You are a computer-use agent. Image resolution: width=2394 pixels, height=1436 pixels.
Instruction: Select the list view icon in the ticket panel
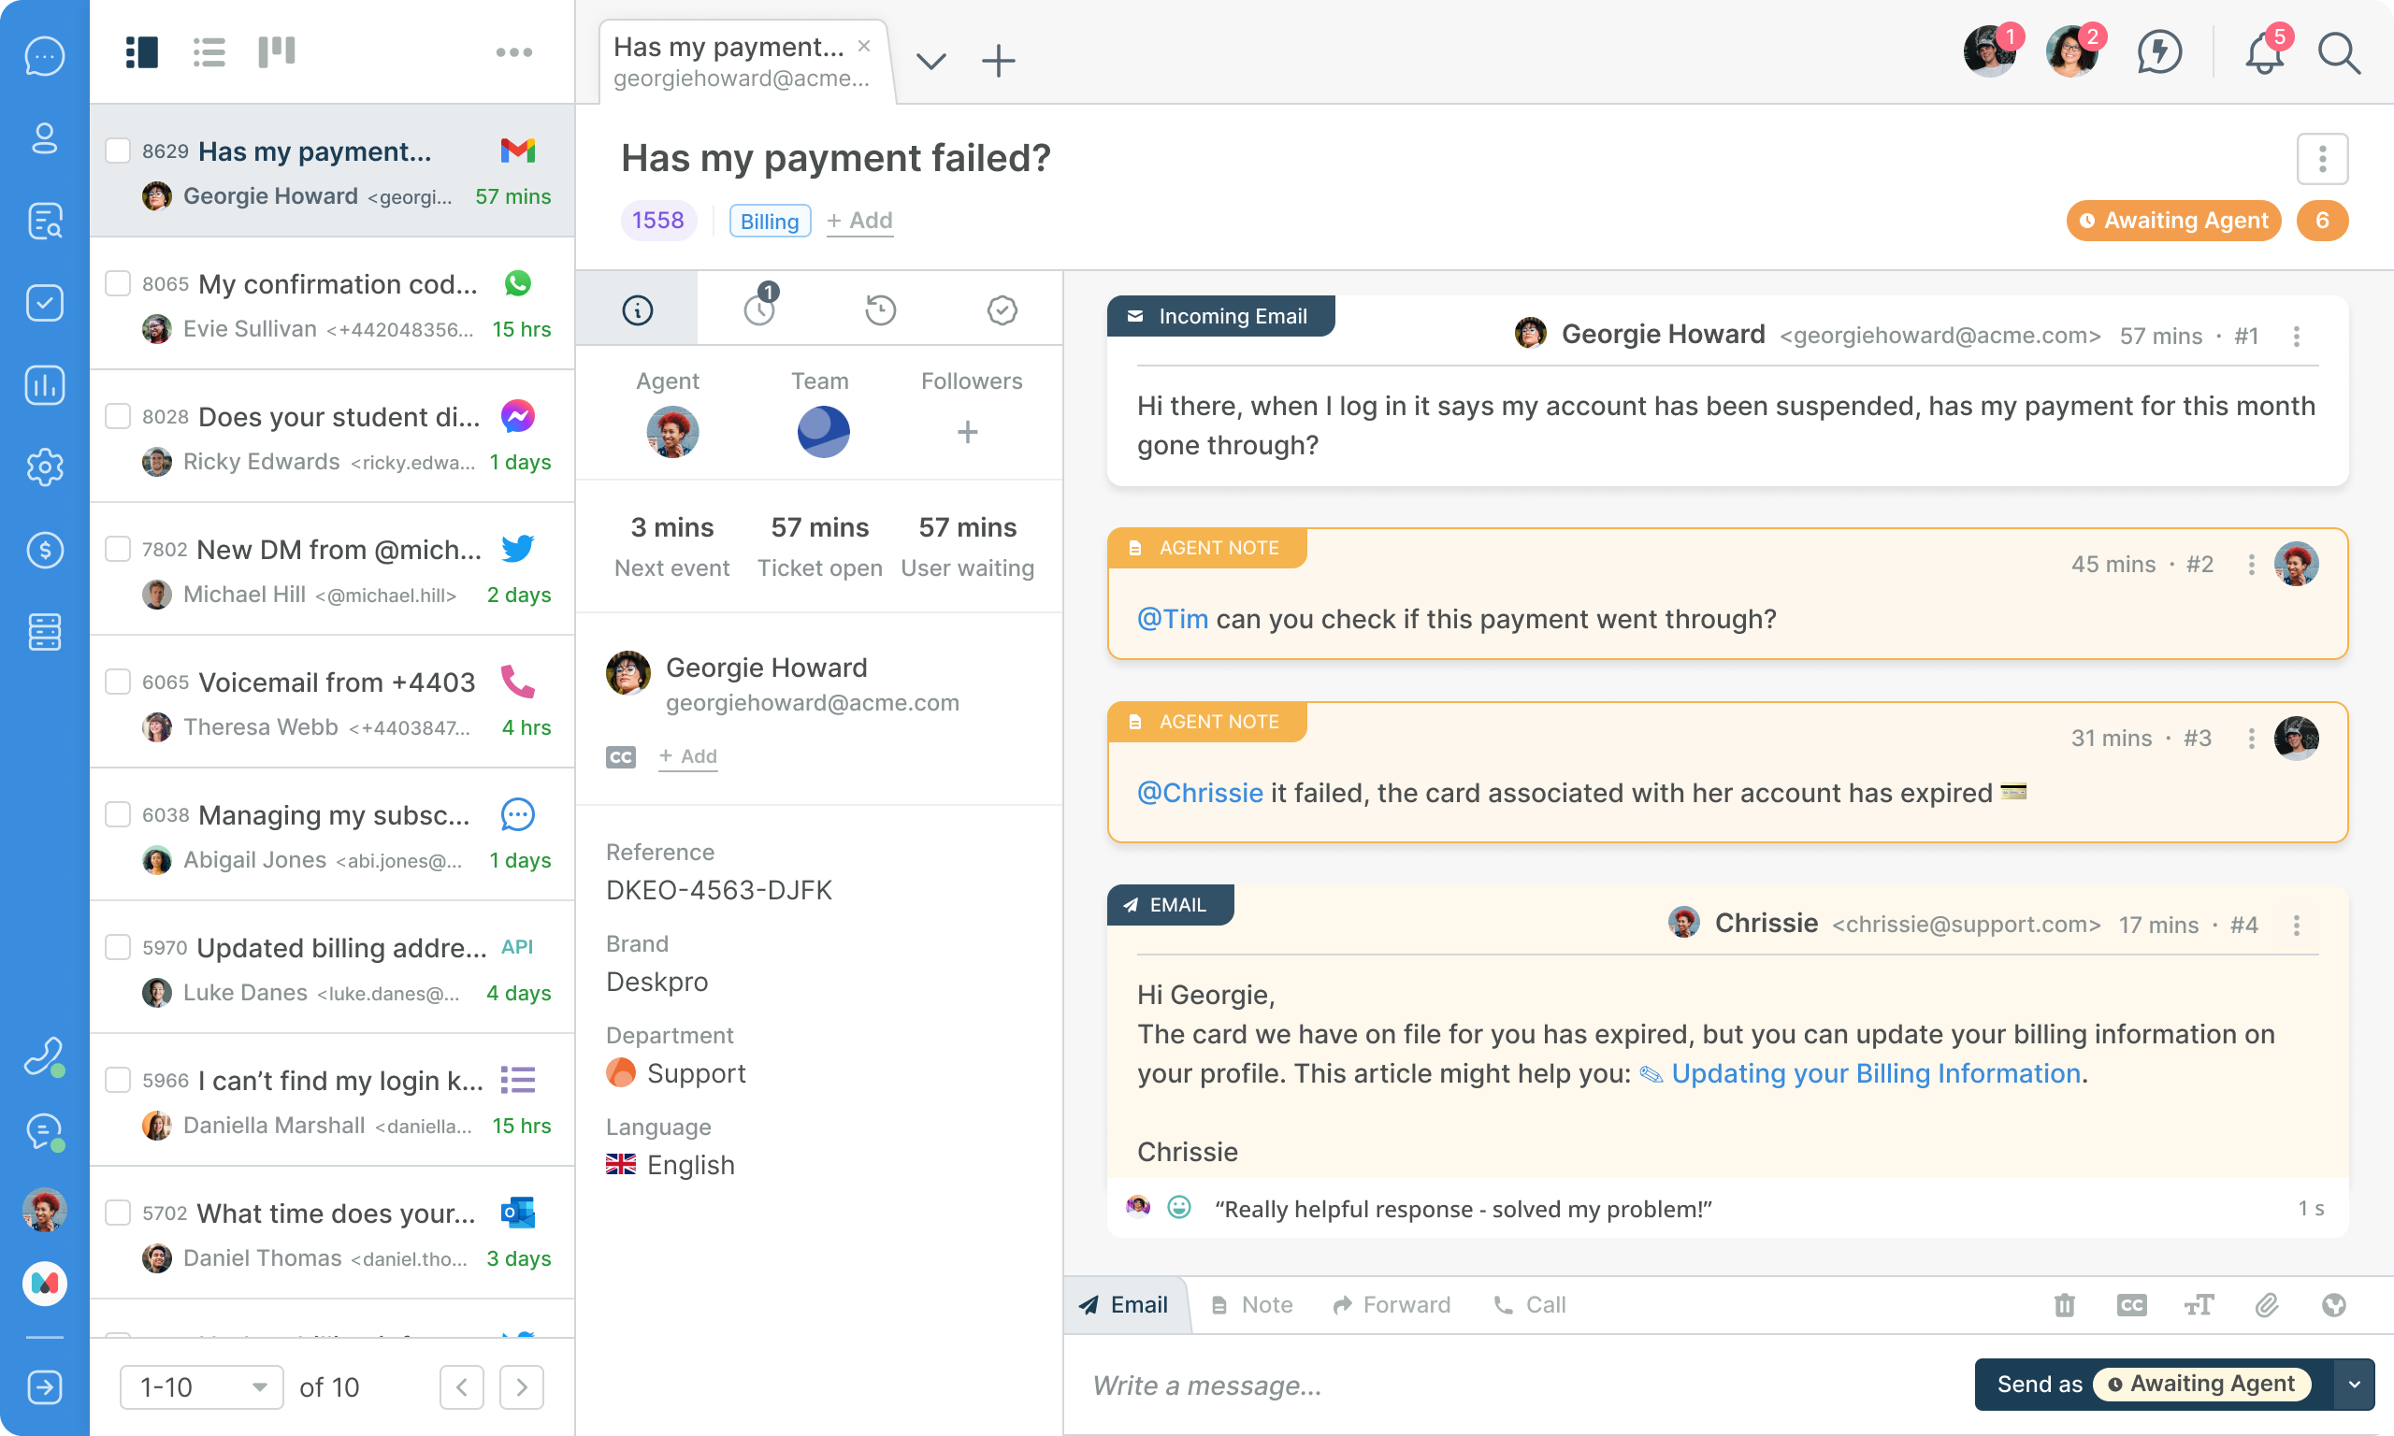click(209, 51)
